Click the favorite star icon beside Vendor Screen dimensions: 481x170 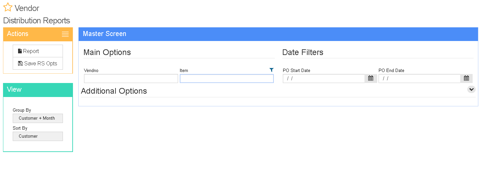click(x=8, y=7)
